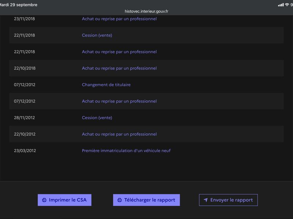Download the report with Télécharger le rapport

146,200
